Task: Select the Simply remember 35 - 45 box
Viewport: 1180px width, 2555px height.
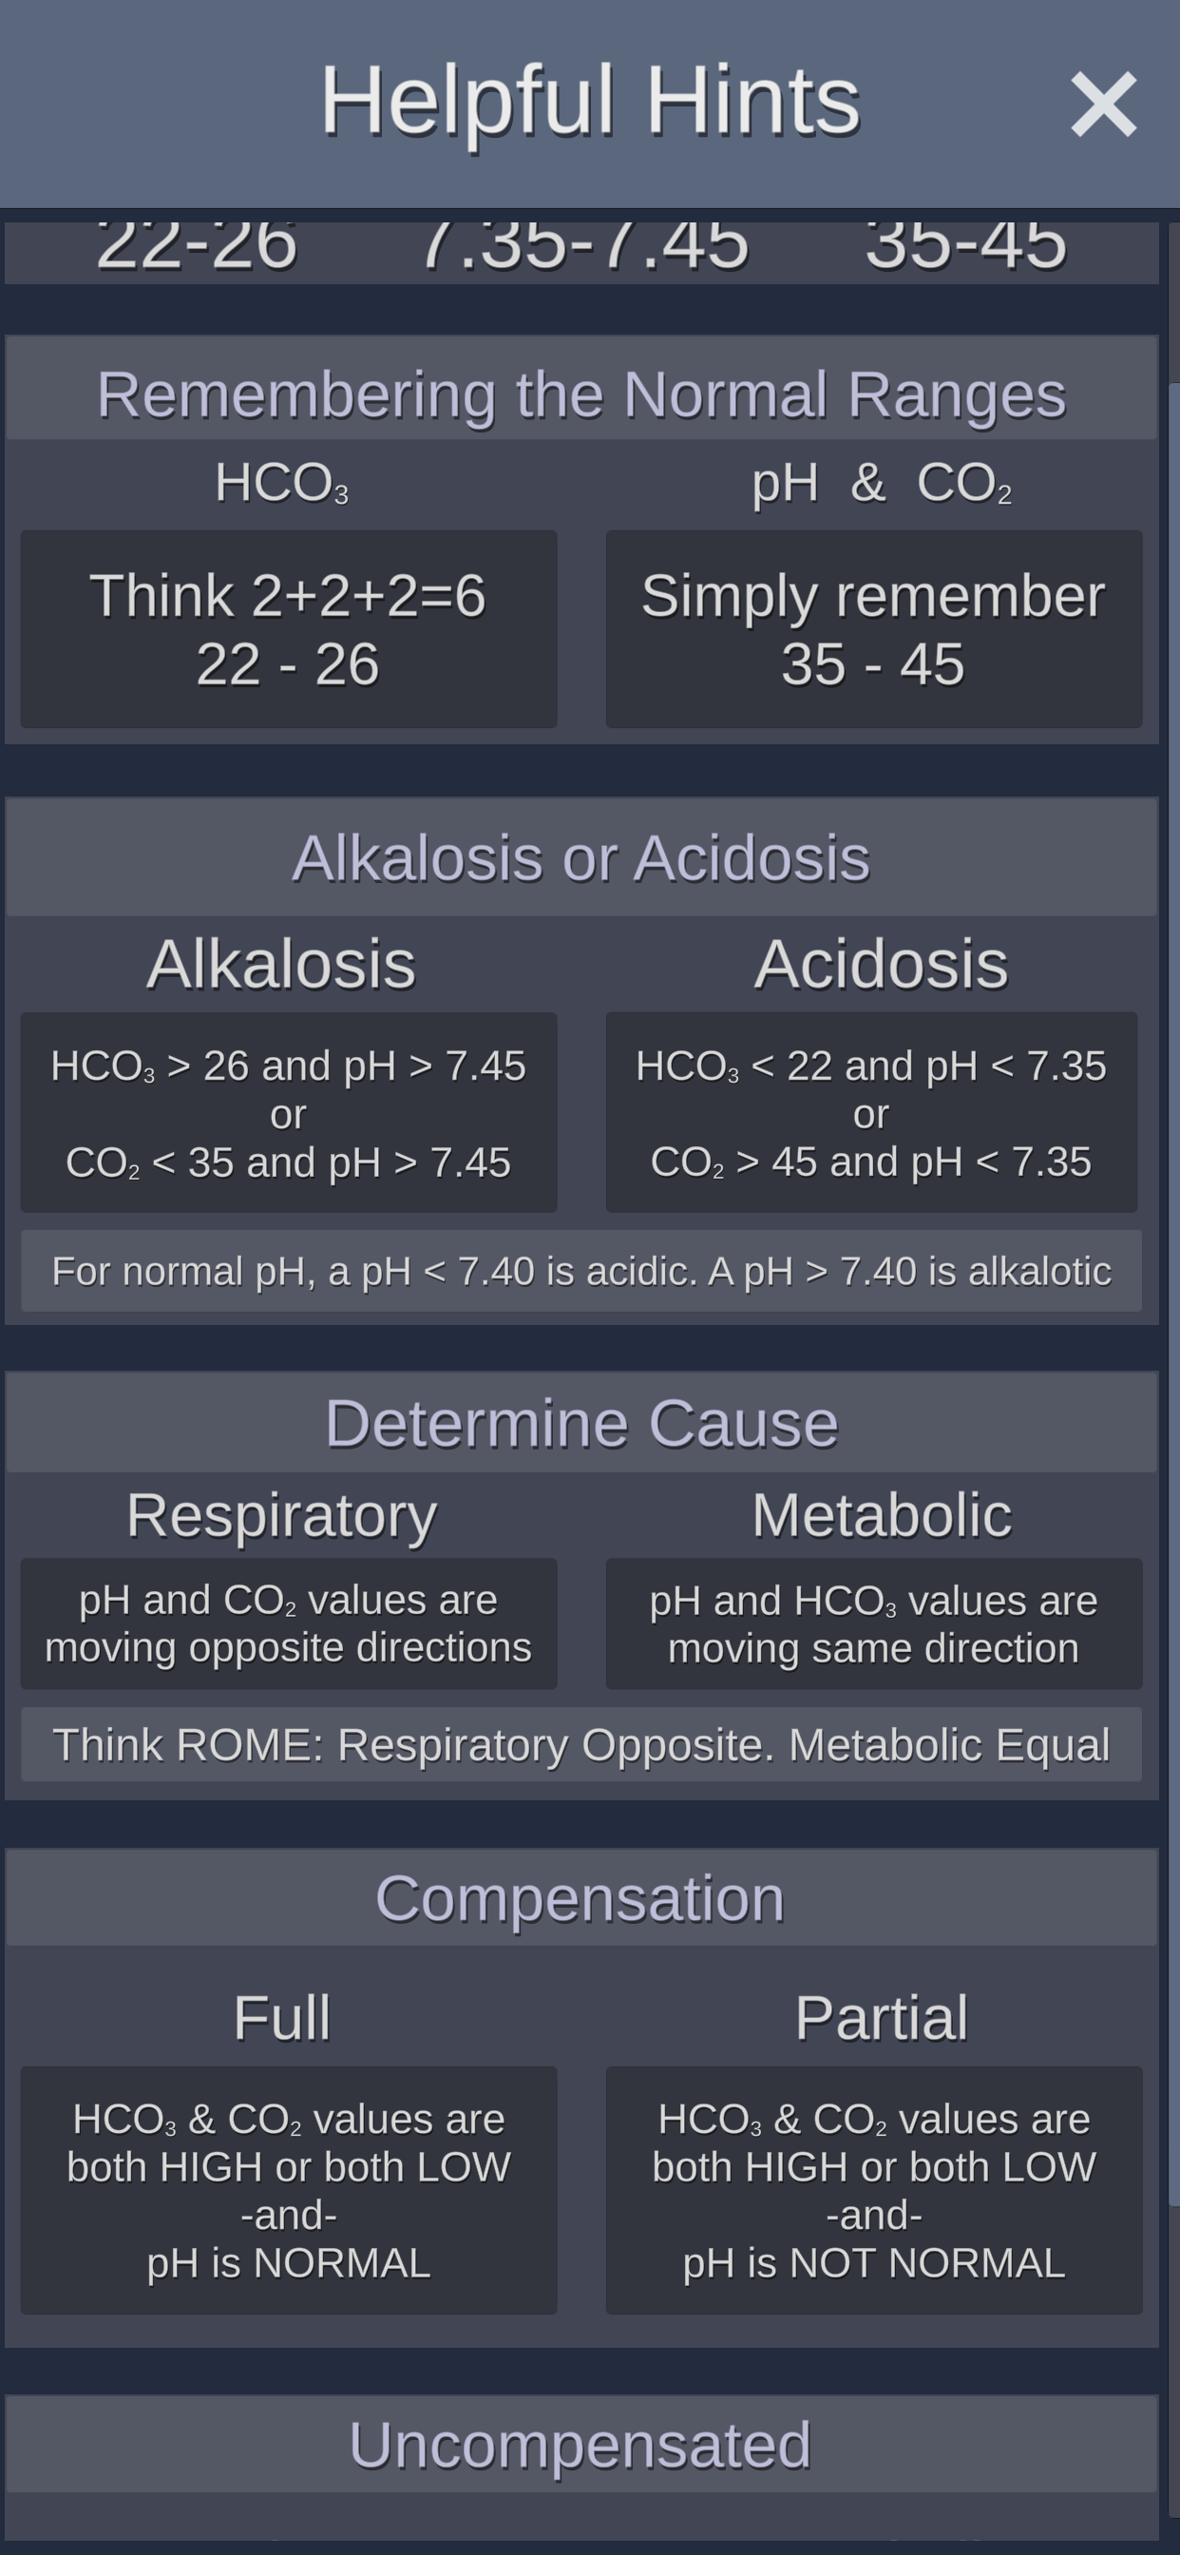Action: (x=873, y=629)
